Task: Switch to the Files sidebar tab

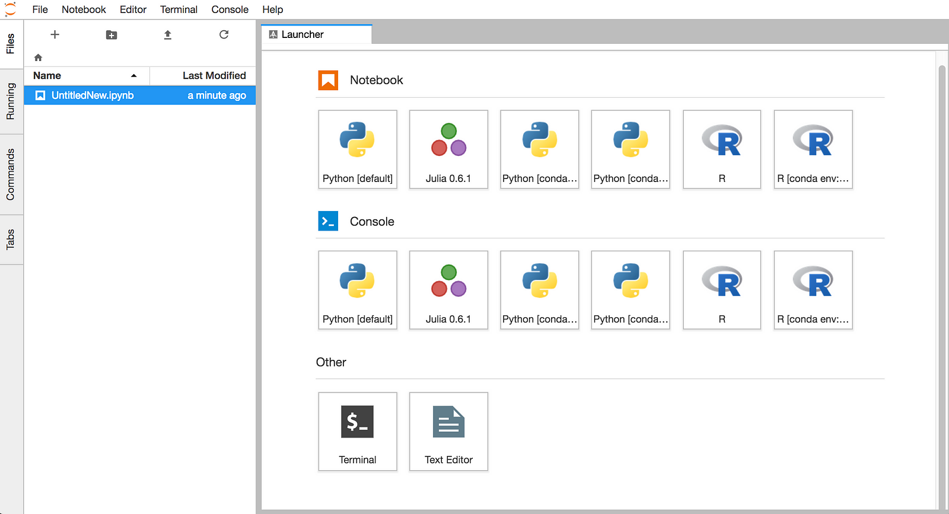Action: click(11, 44)
